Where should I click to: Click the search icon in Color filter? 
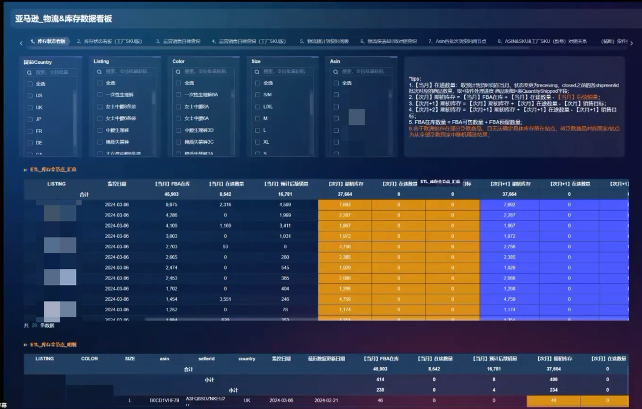pos(179,71)
